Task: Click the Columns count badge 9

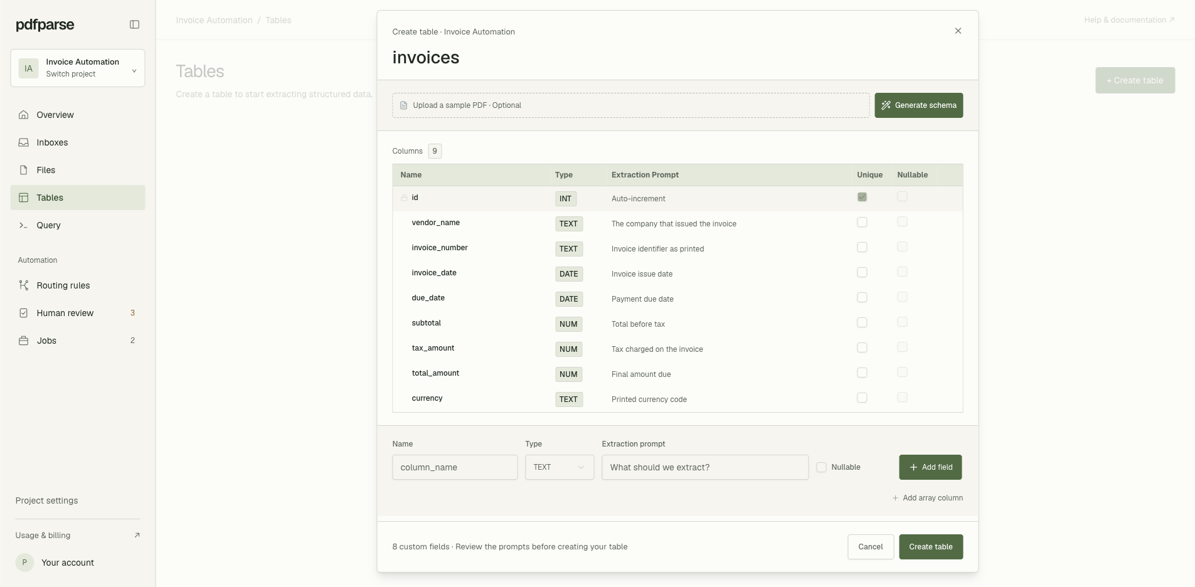Action: [435, 151]
